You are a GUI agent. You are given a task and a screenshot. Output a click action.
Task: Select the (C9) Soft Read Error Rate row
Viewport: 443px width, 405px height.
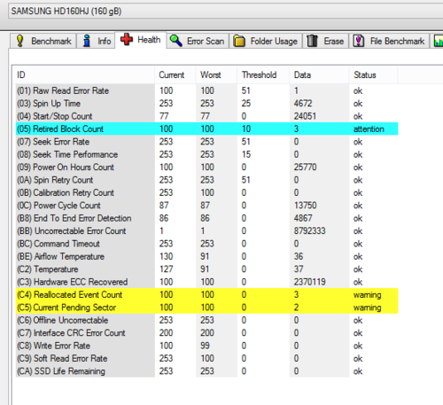(206, 358)
